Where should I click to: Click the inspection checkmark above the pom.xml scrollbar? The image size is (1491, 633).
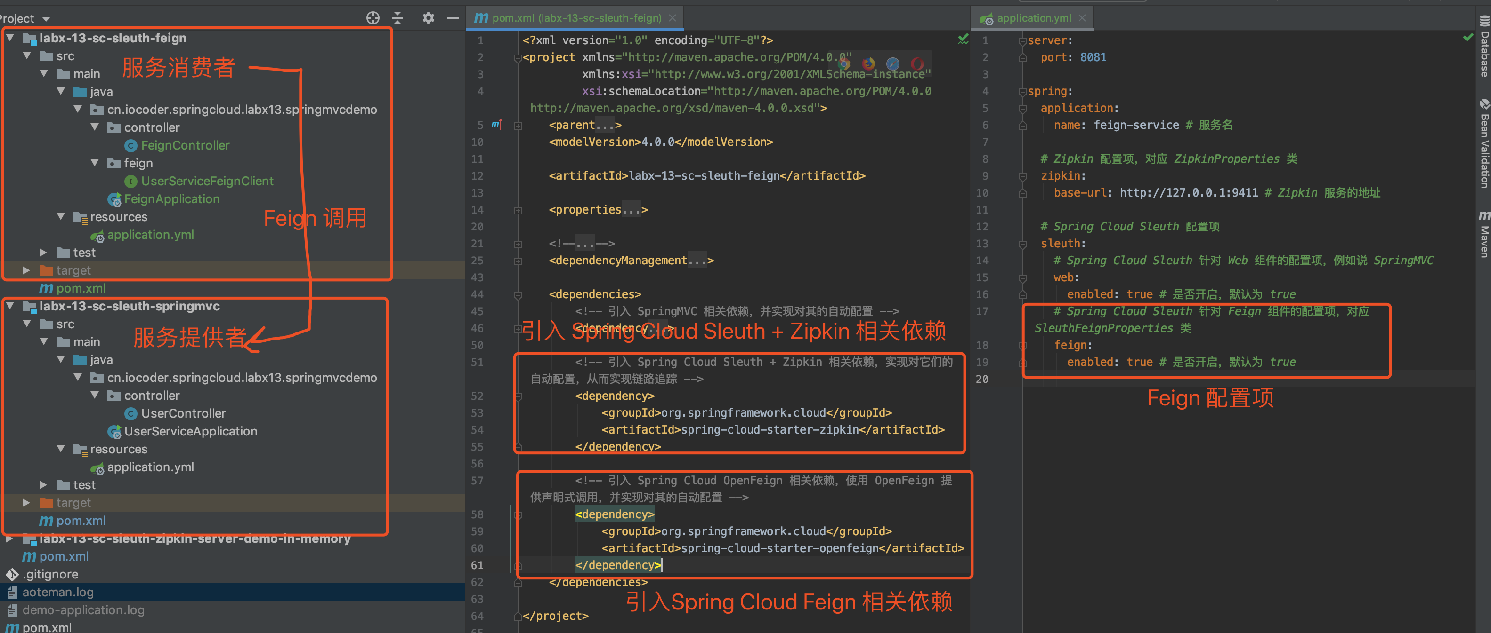[963, 40]
